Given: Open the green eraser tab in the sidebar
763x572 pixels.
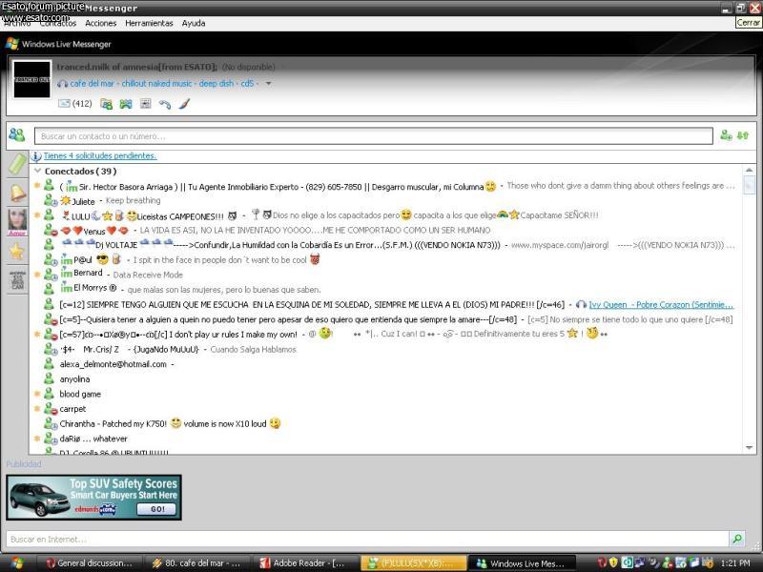Looking at the screenshot, I should [x=17, y=163].
